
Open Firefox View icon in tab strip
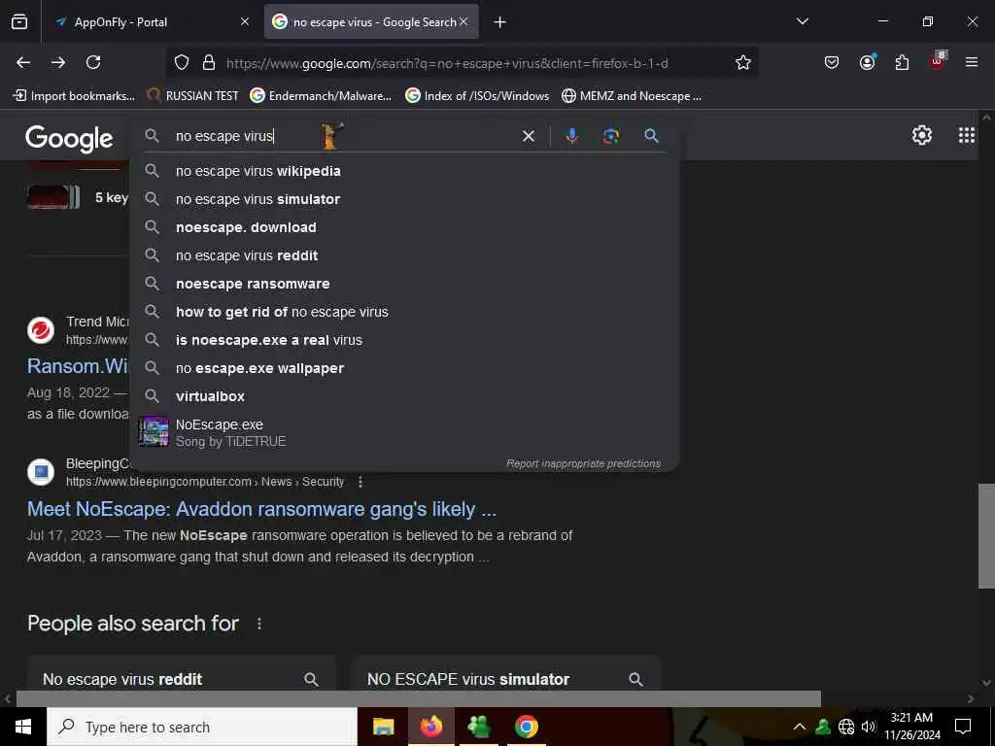(x=19, y=22)
